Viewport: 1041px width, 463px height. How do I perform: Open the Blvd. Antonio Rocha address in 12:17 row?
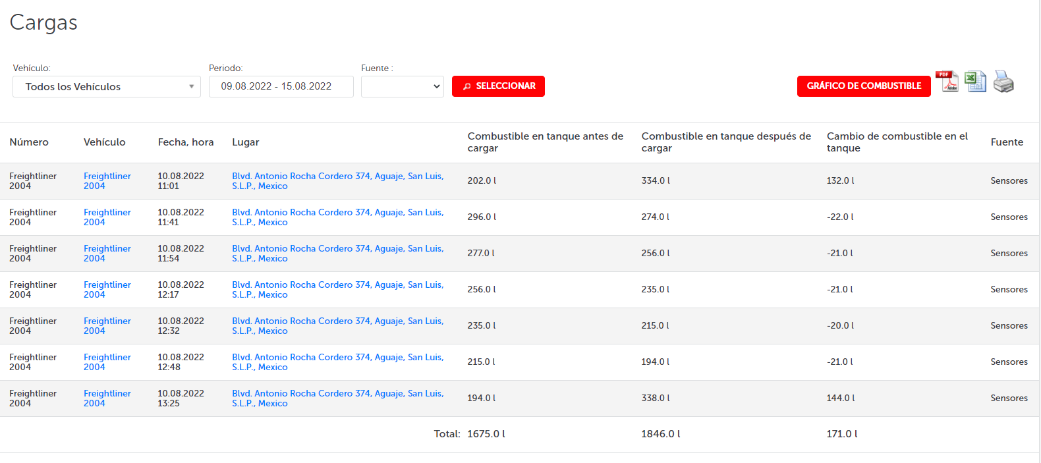click(338, 290)
